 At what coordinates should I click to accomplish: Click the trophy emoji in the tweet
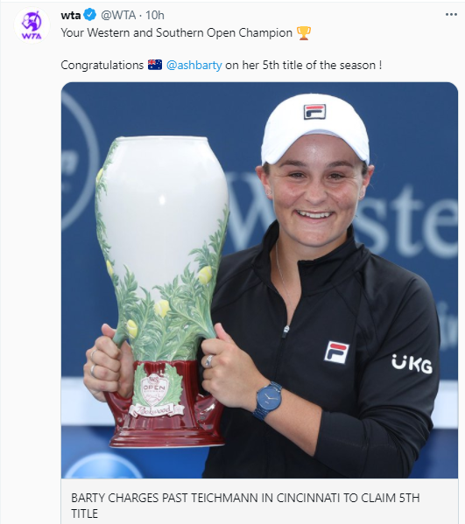click(x=304, y=33)
